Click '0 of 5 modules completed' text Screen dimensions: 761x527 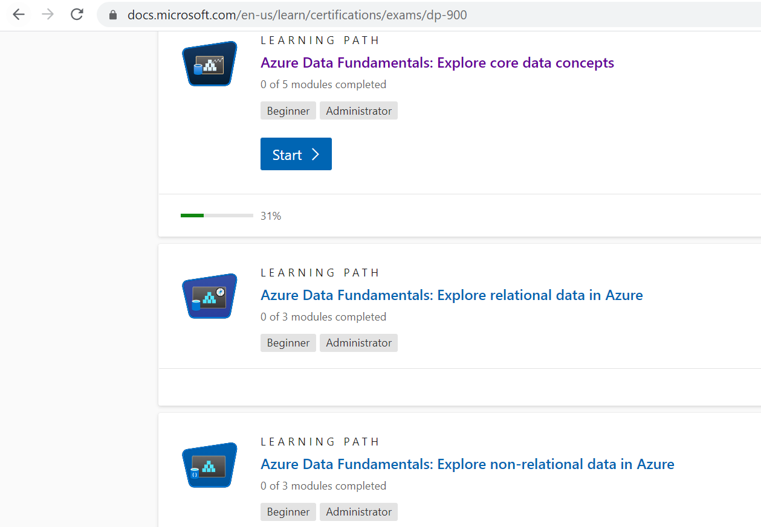[323, 85]
